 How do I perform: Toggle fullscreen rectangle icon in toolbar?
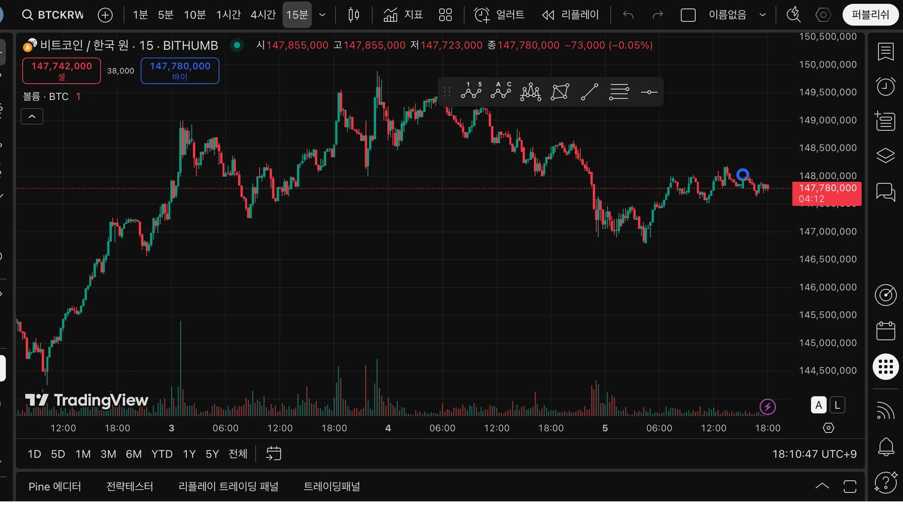point(688,15)
